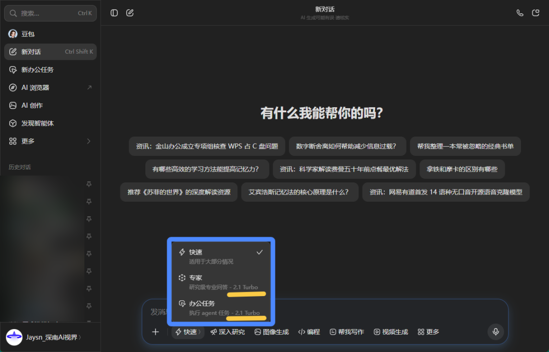The height and width of the screenshot is (352, 549).
Task: Select the 图像生成 skill
Action: (x=271, y=332)
